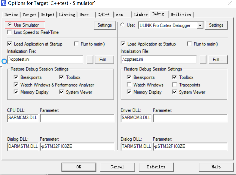The image size is (236, 175).
Task: Click simulator Dialog DLL Parameter field
Action: click(77, 147)
